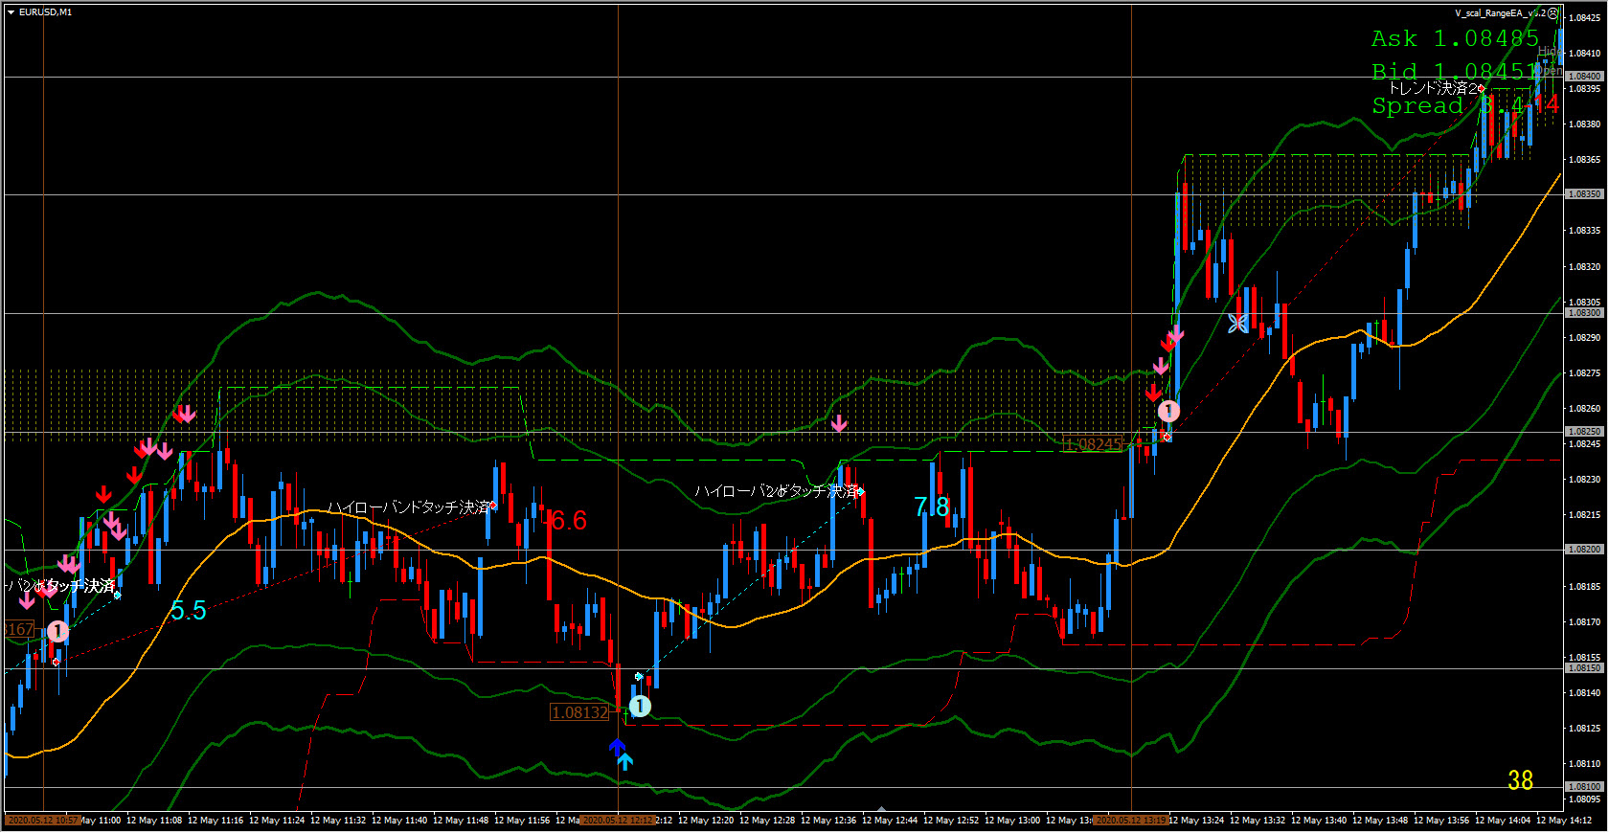Click the sad face EA status icon
This screenshot has height=833, width=1609.
(x=1552, y=13)
